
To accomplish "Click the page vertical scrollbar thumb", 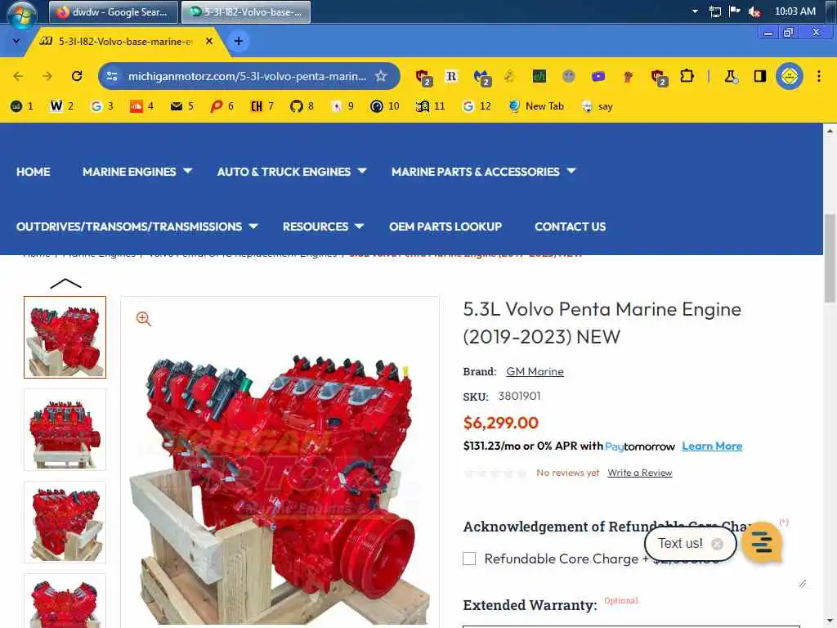I will (x=830, y=258).
